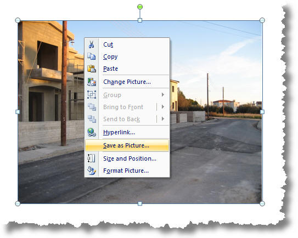Click the Change Picture icon
298x238 pixels.
92,82
